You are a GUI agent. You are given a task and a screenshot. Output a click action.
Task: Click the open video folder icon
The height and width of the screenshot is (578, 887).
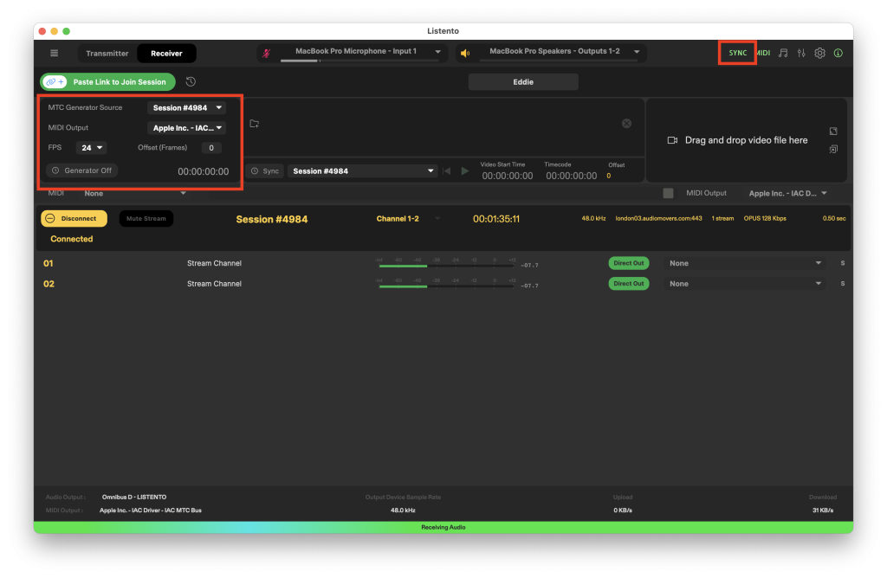tap(254, 123)
